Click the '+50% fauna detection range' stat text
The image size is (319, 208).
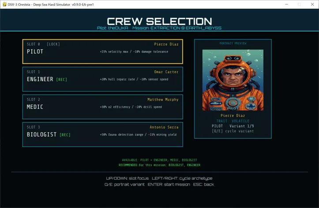[121, 134]
